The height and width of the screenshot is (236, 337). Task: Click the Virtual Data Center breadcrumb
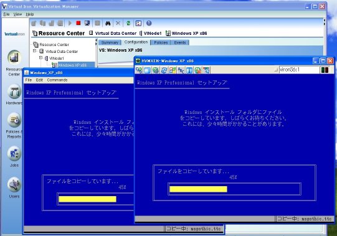[113, 34]
